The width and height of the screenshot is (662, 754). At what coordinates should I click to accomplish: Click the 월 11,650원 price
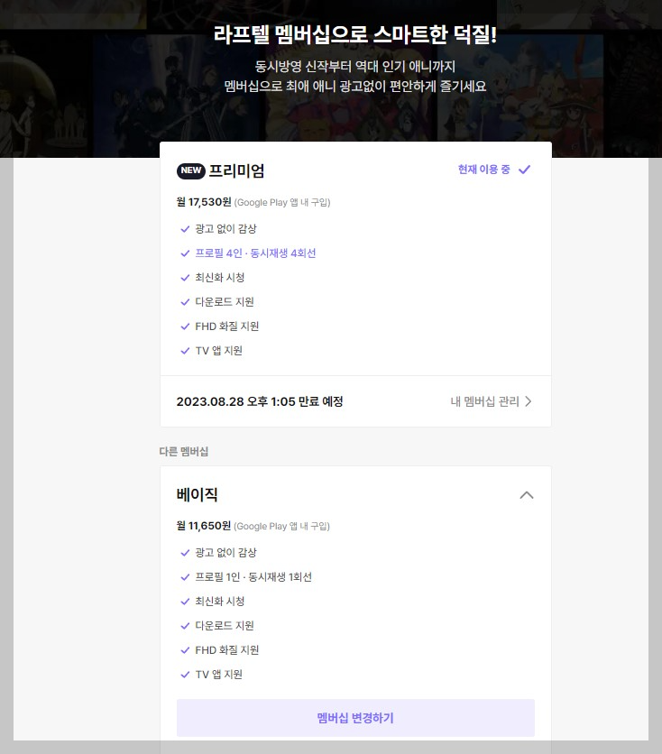click(x=204, y=526)
